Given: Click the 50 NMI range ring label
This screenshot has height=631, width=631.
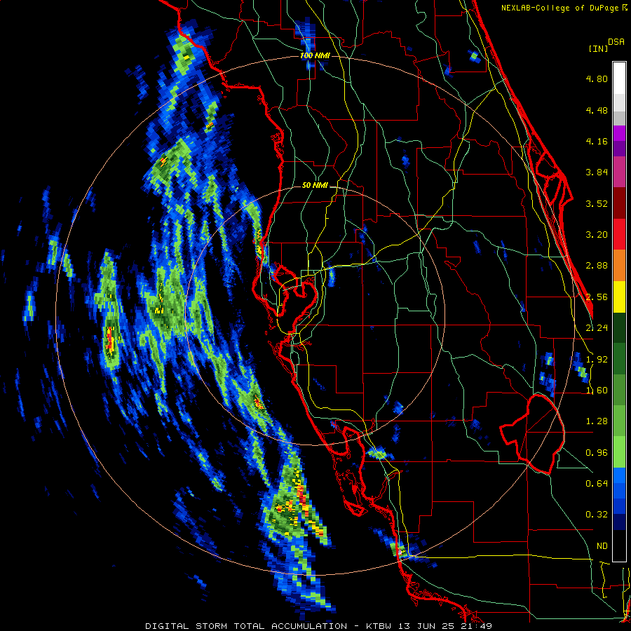Looking at the screenshot, I should (315, 186).
